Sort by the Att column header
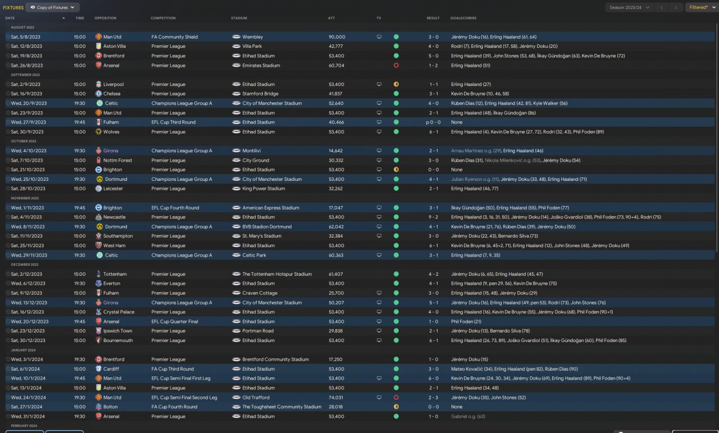The image size is (719, 433). point(331,18)
